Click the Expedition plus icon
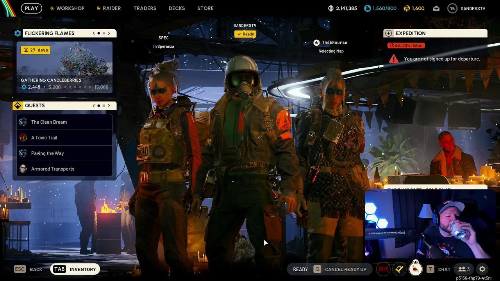500x281 pixels. pos(388,34)
